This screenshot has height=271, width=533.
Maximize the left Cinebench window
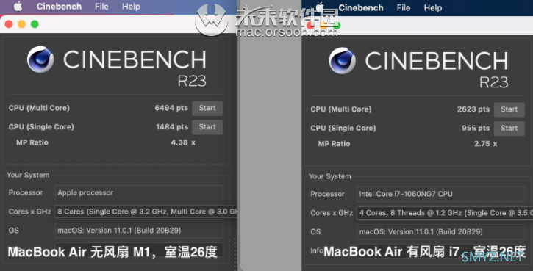point(35,24)
